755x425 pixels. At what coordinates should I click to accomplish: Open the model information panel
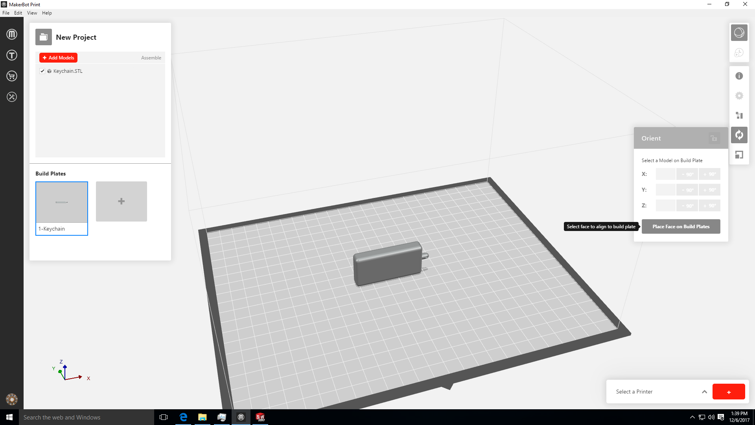[x=739, y=76]
